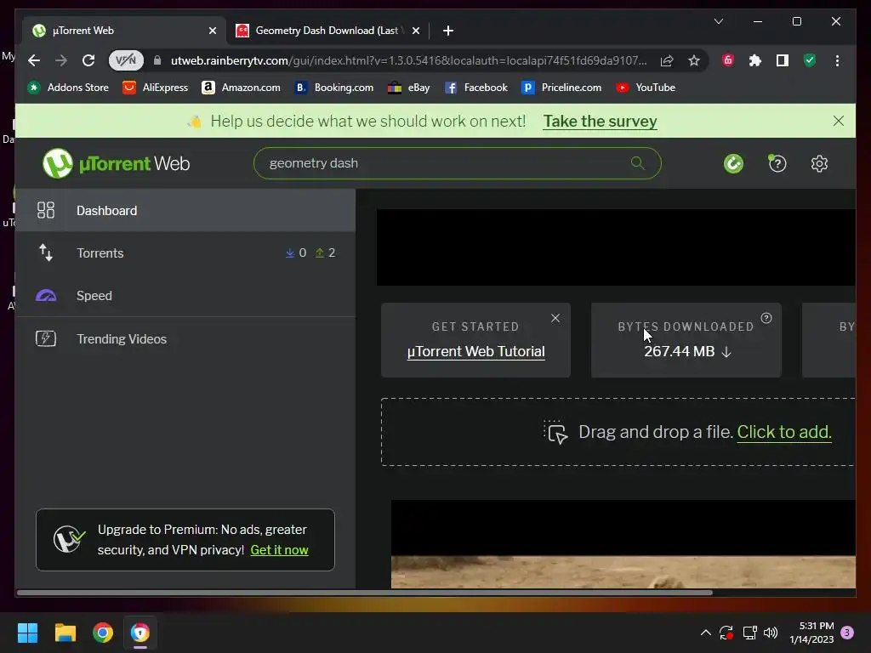The image size is (871, 653).
Task: Click the Trending Videos lightning icon
Action: pyautogui.click(x=46, y=338)
